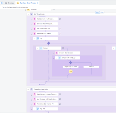Click the Keystroke (GUI Frame) step 6 icon

click(x=35, y=33)
